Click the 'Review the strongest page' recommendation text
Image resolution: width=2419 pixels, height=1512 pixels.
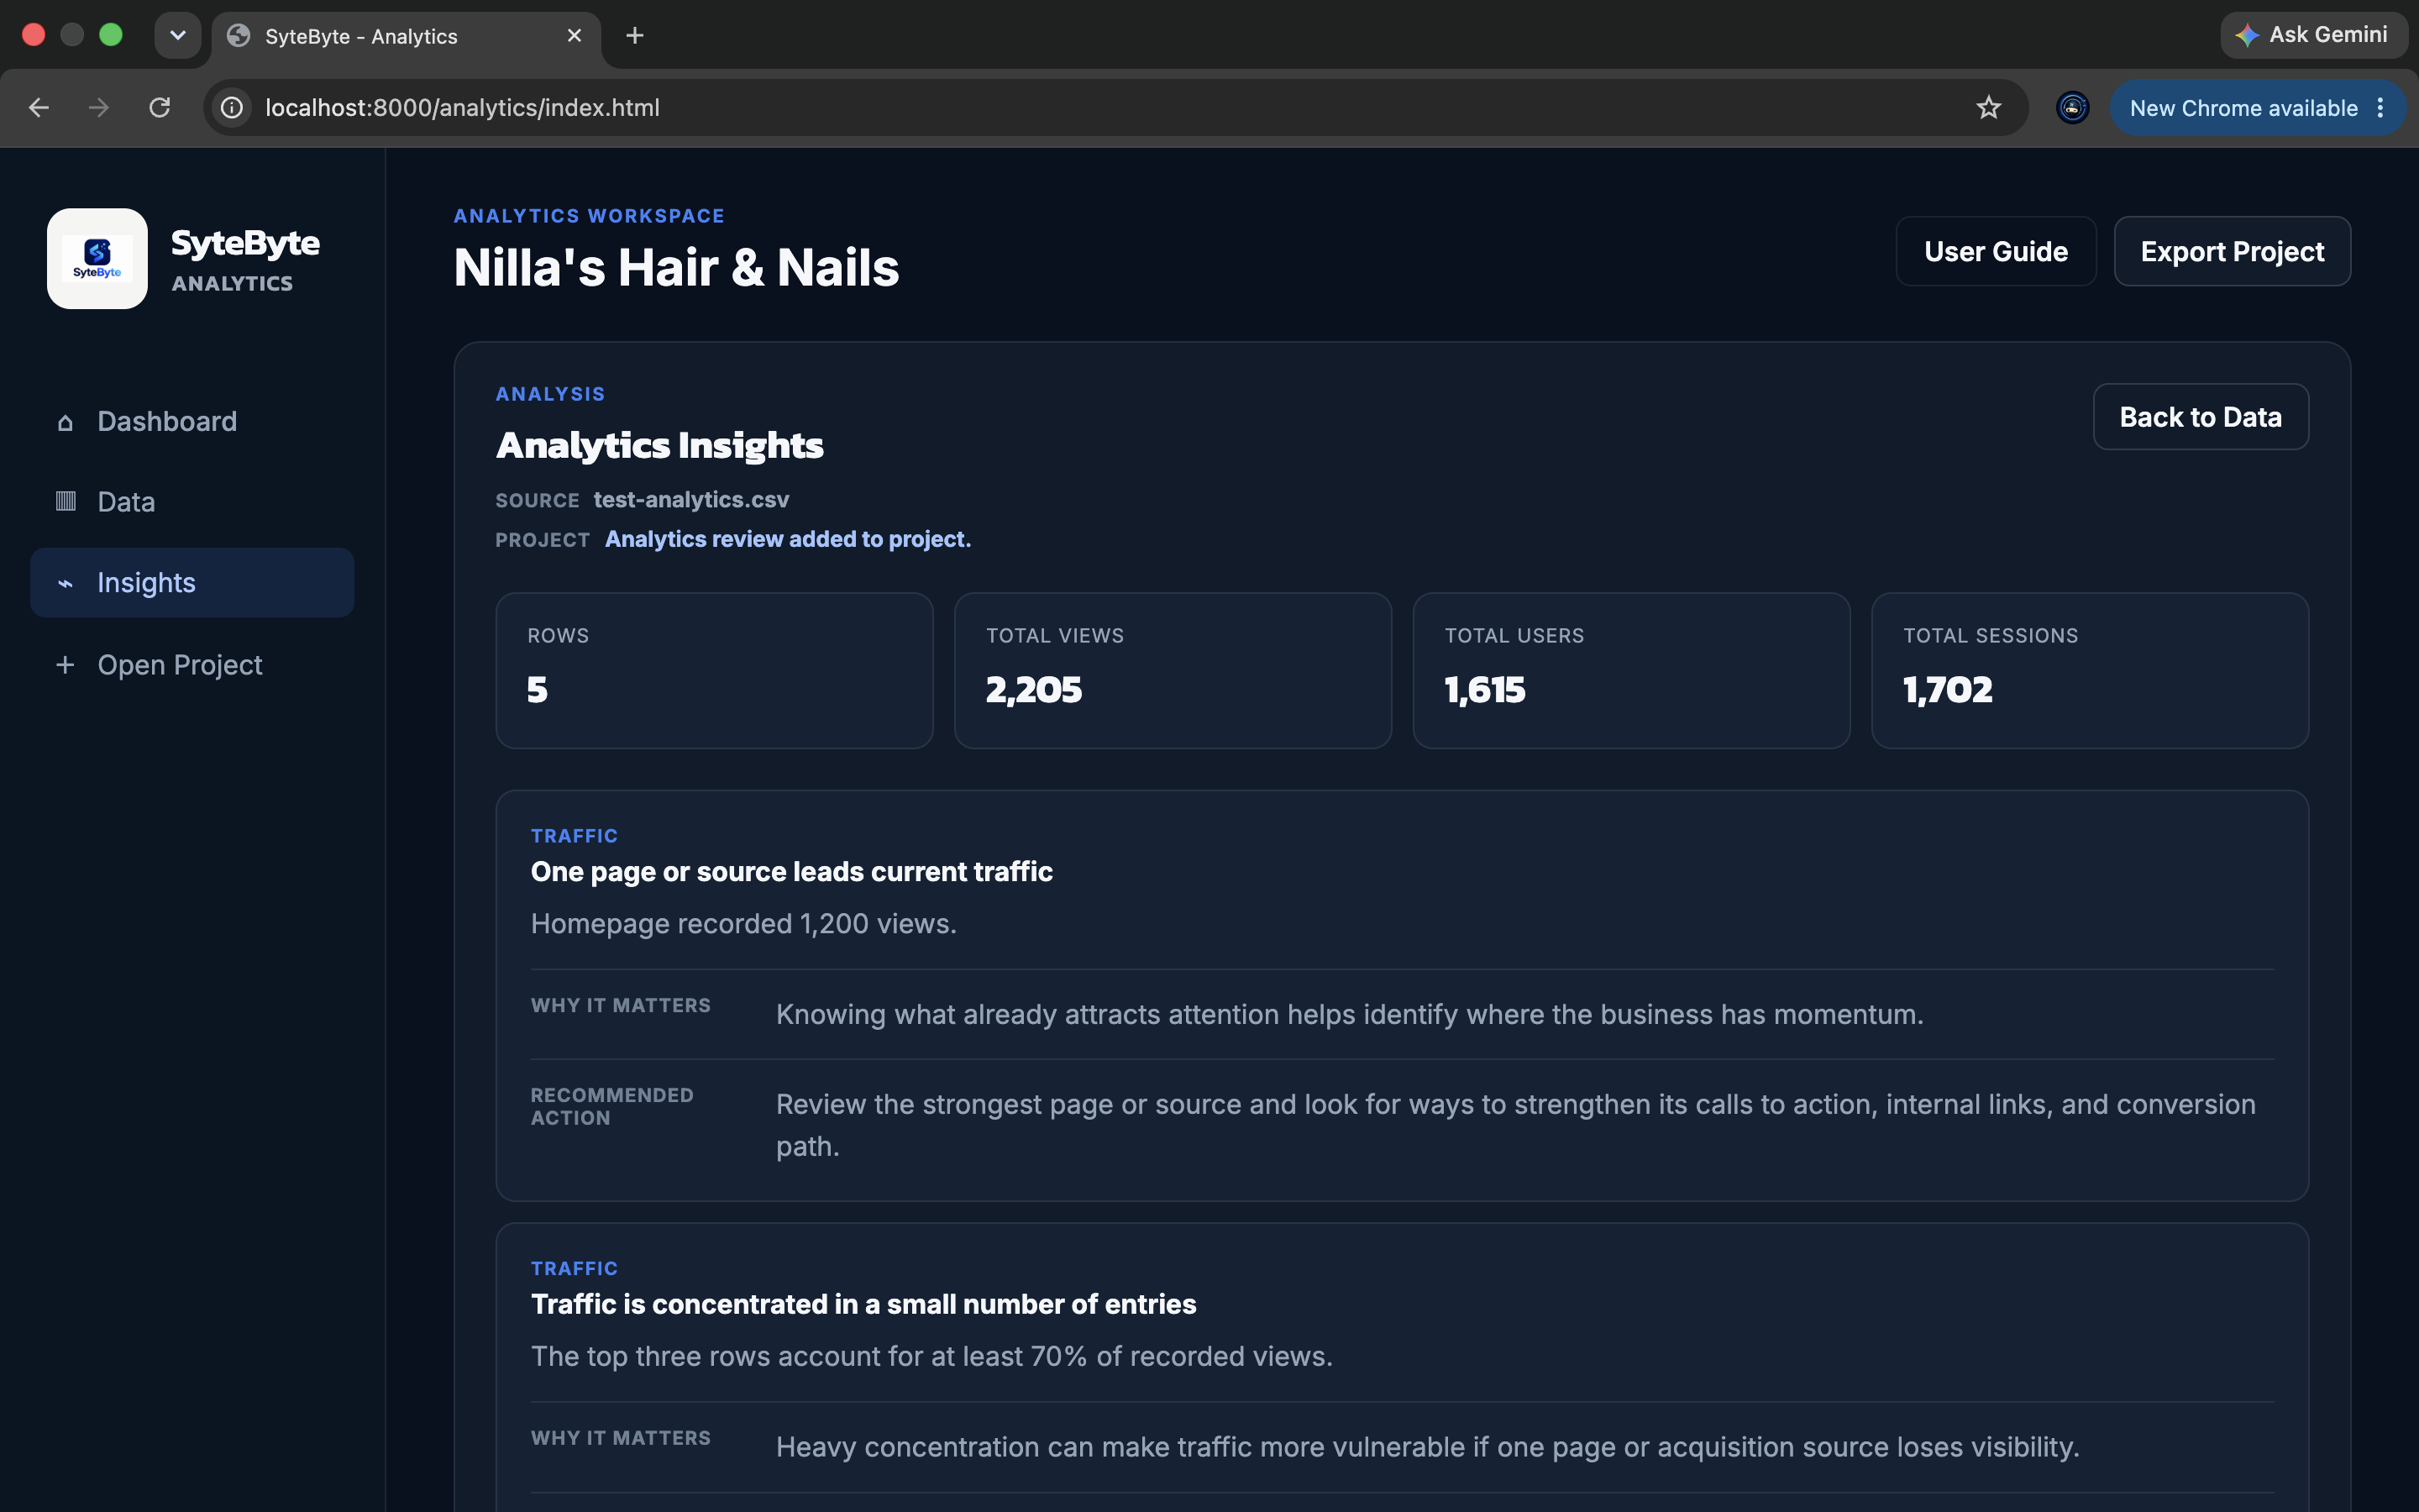pos(1516,1125)
